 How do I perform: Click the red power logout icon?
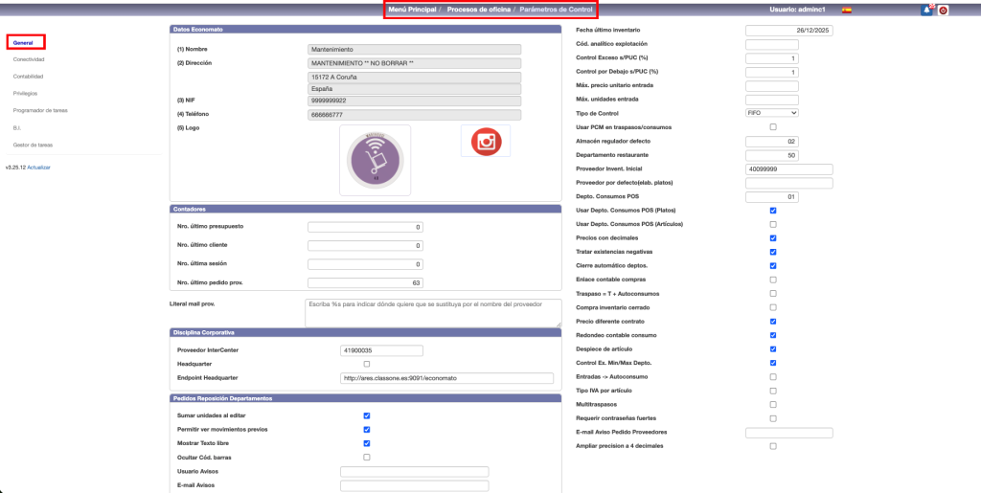pos(943,10)
